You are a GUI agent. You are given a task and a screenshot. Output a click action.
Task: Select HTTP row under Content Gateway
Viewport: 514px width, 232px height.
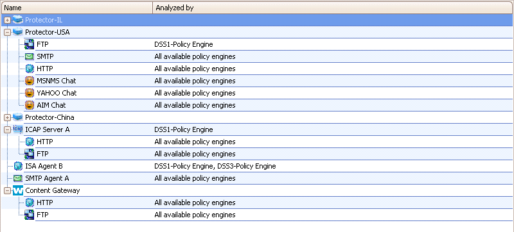pyautogui.click(x=256, y=203)
